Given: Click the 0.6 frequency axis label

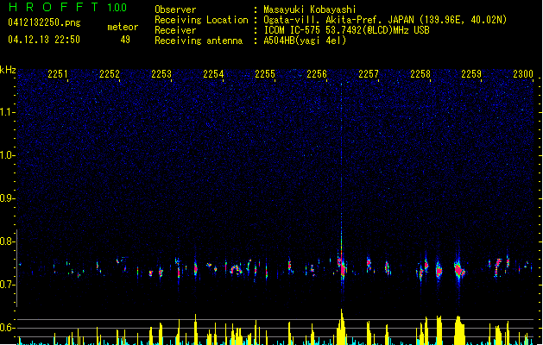Looking at the screenshot, I should click(7, 328).
